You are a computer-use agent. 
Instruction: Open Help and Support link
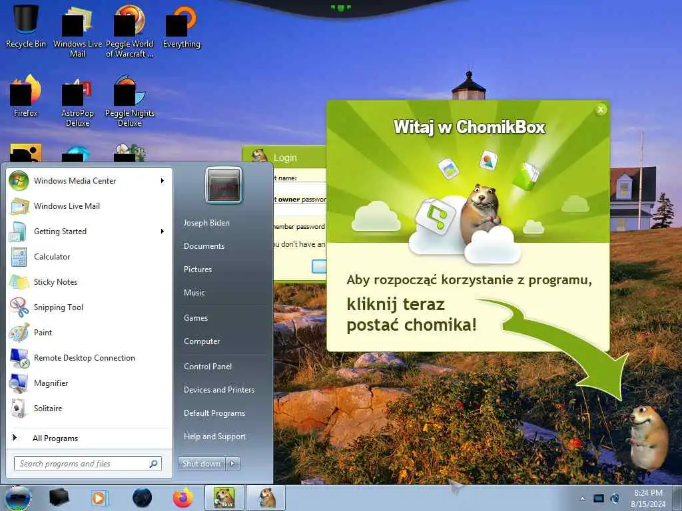coord(214,436)
